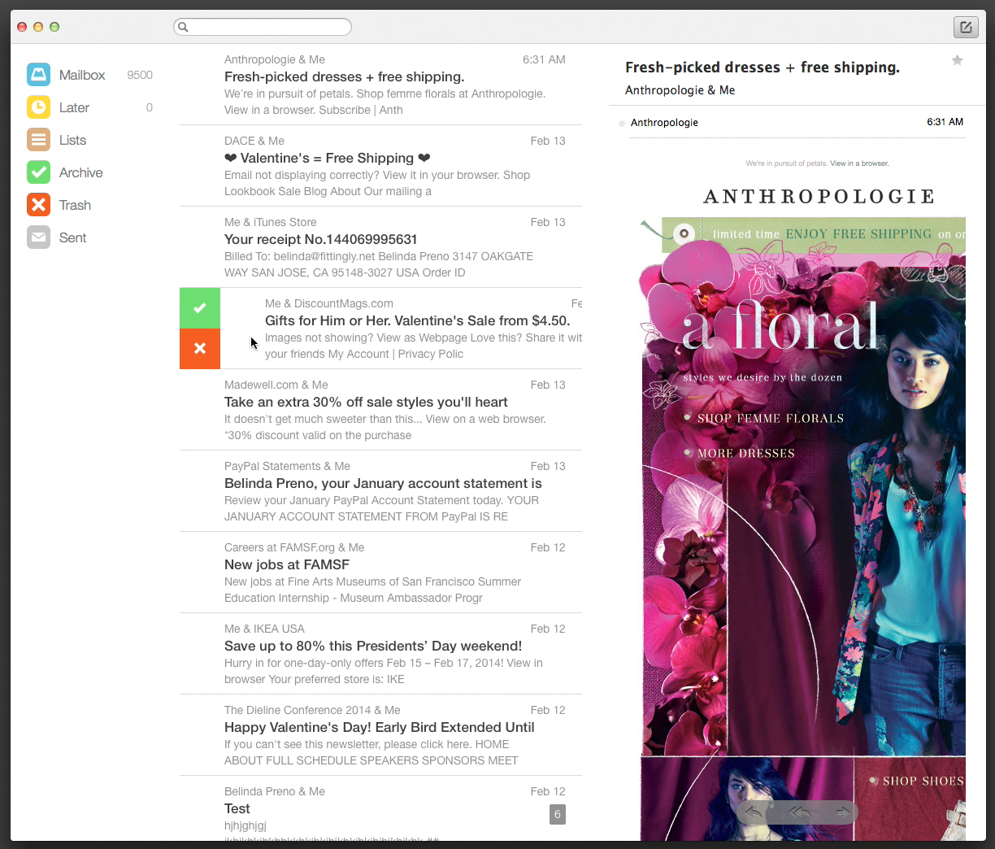The height and width of the screenshot is (849, 995).
Task: Click 'Me & iTunes Store' sender line
Action: click(x=271, y=222)
